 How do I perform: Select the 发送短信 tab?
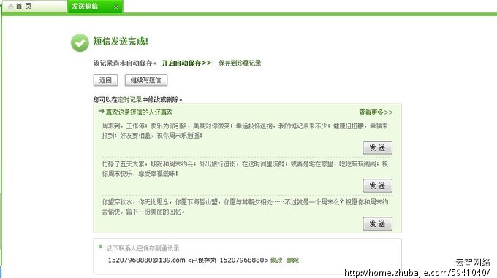click(95, 7)
